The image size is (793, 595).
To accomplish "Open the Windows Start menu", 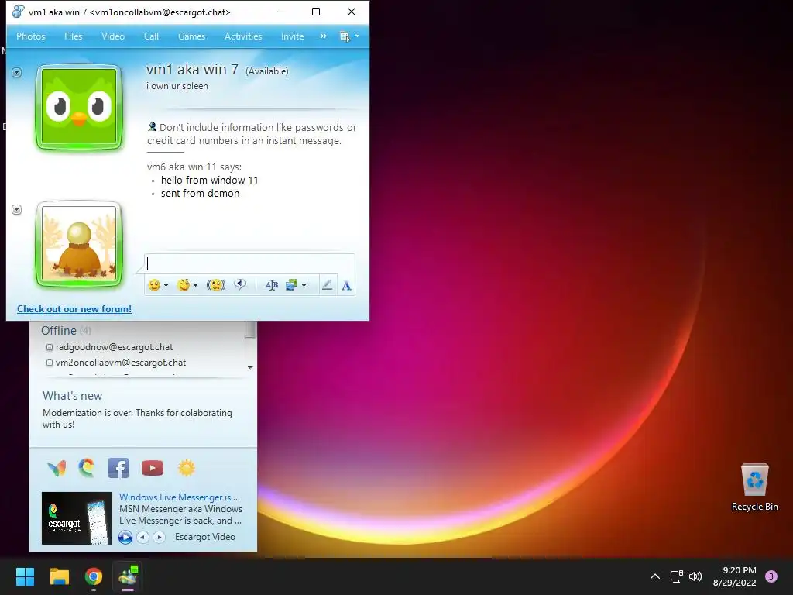I will (x=25, y=576).
